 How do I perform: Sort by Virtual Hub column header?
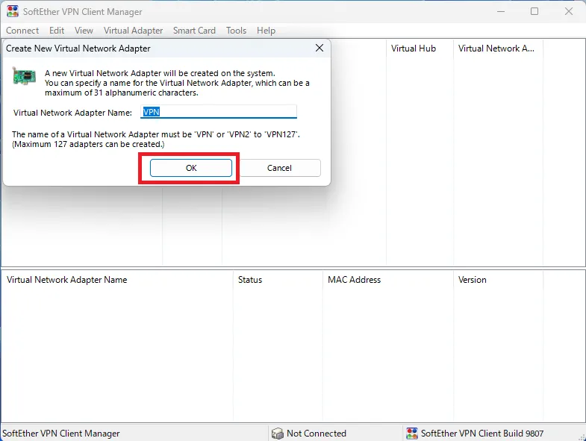pos(420,49)
